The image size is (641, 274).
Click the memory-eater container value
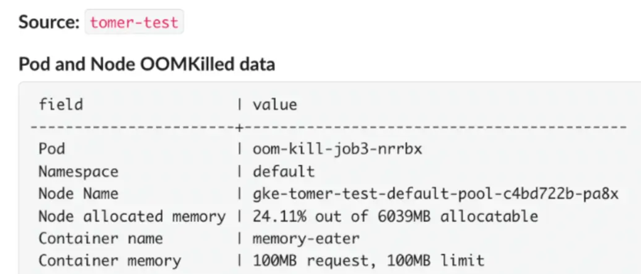(x=306, y=238)
